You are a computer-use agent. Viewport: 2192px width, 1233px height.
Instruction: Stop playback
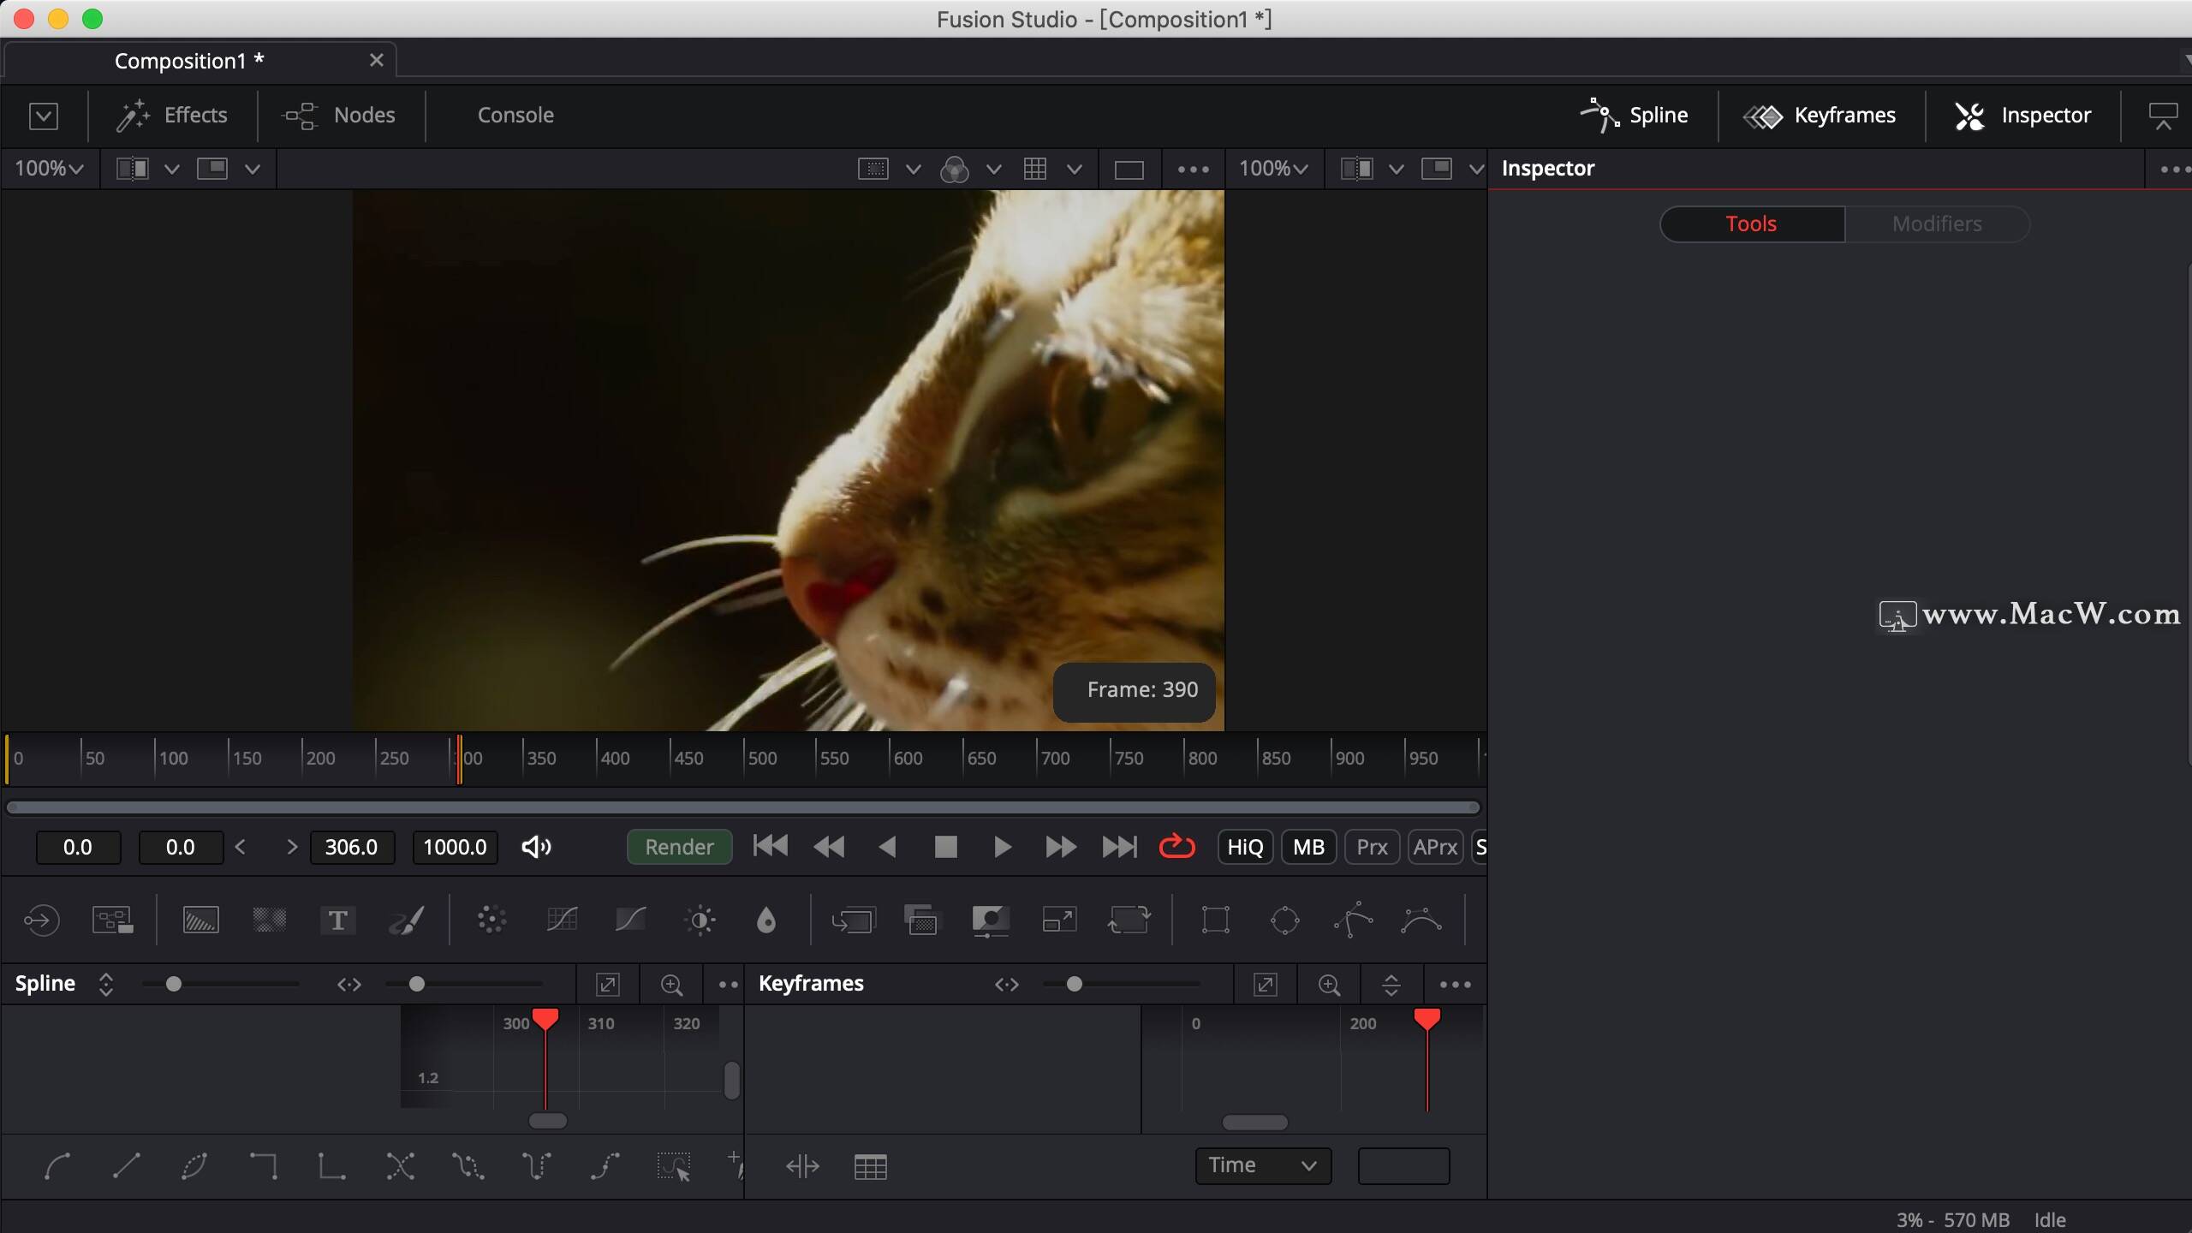point(945,847)
